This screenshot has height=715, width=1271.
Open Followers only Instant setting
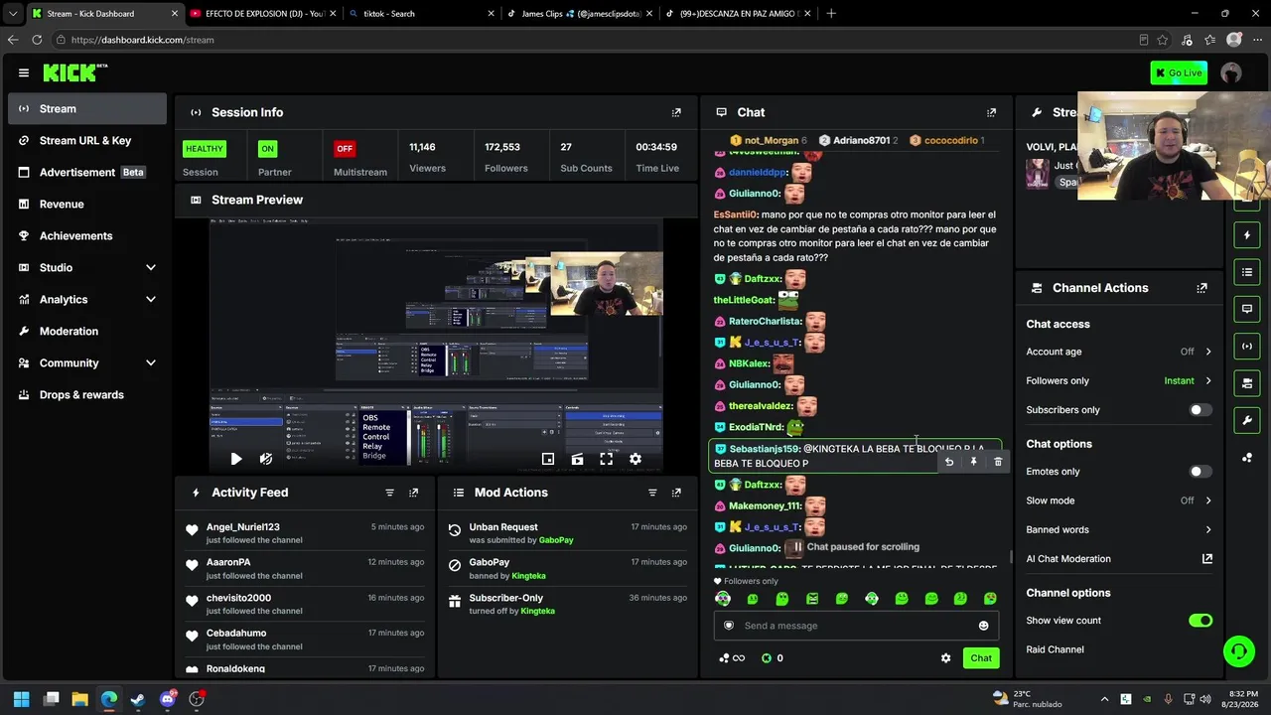click(x=1119, y=380)
